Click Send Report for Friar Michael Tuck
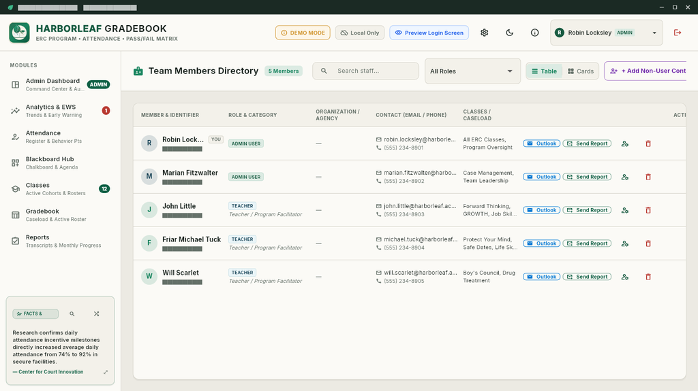698x391 pixels. click(587, 243)
